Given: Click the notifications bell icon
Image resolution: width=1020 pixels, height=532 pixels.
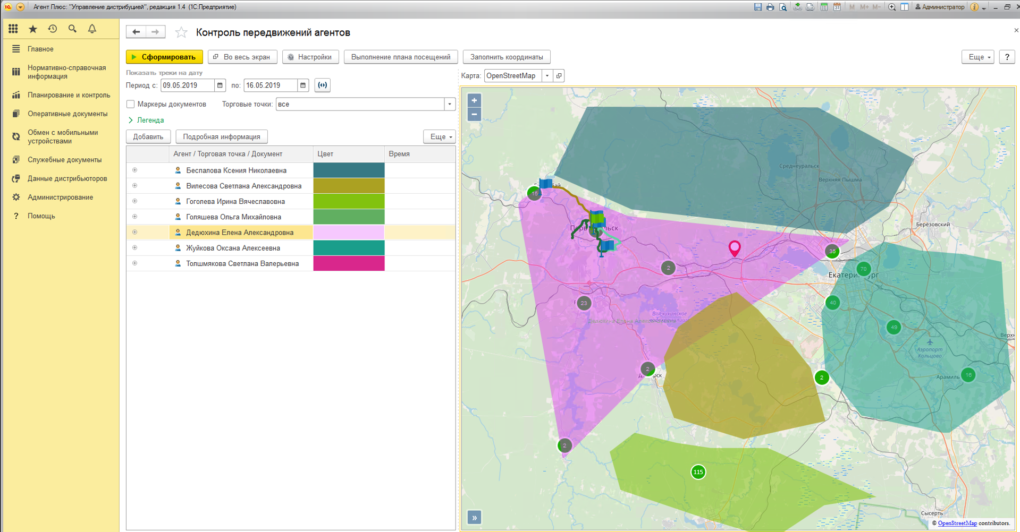Looking at the screenshot, I should click(x=92, y=29).
